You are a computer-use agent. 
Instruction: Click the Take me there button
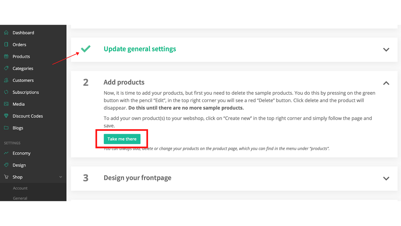[122, 139]
